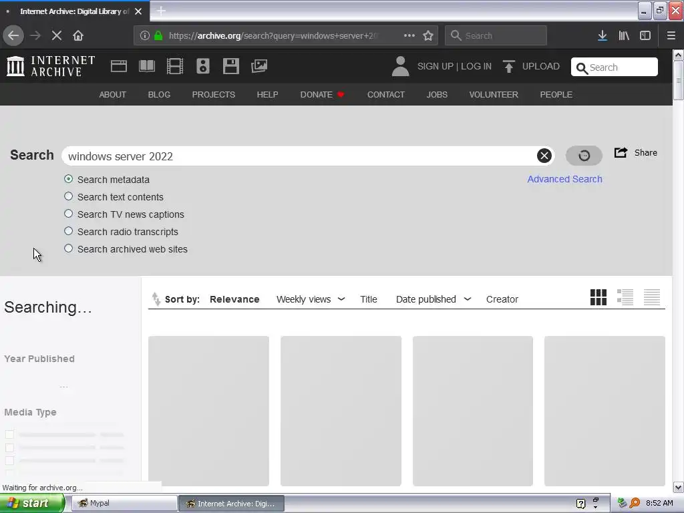Click the address bar URL
684x513 pixels.
click(273, 35)
